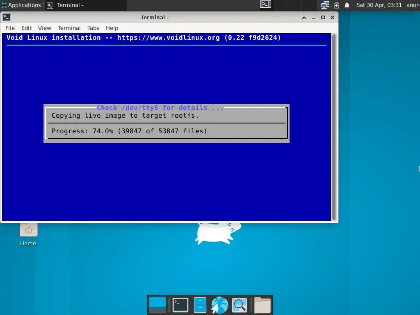
Task: Launch the Web Browser globe icon in the dock
Action: [219, 305]
